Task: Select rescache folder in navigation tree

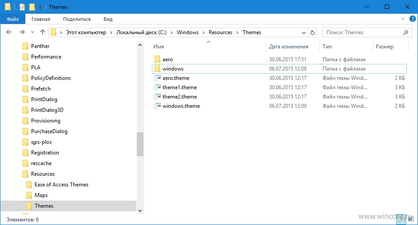Action: [41, 163]
